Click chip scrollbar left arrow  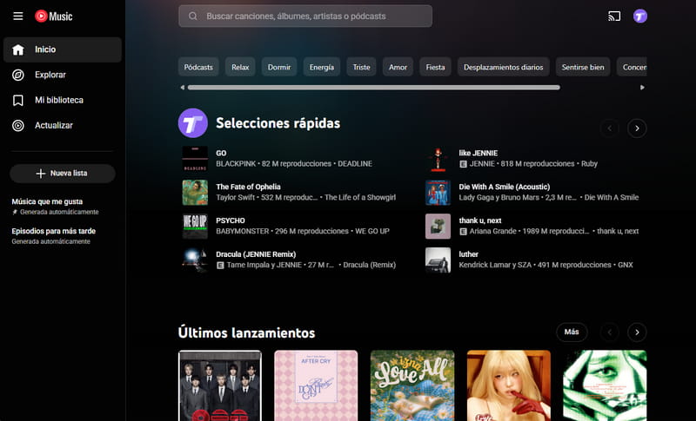(x=182, y=88)
